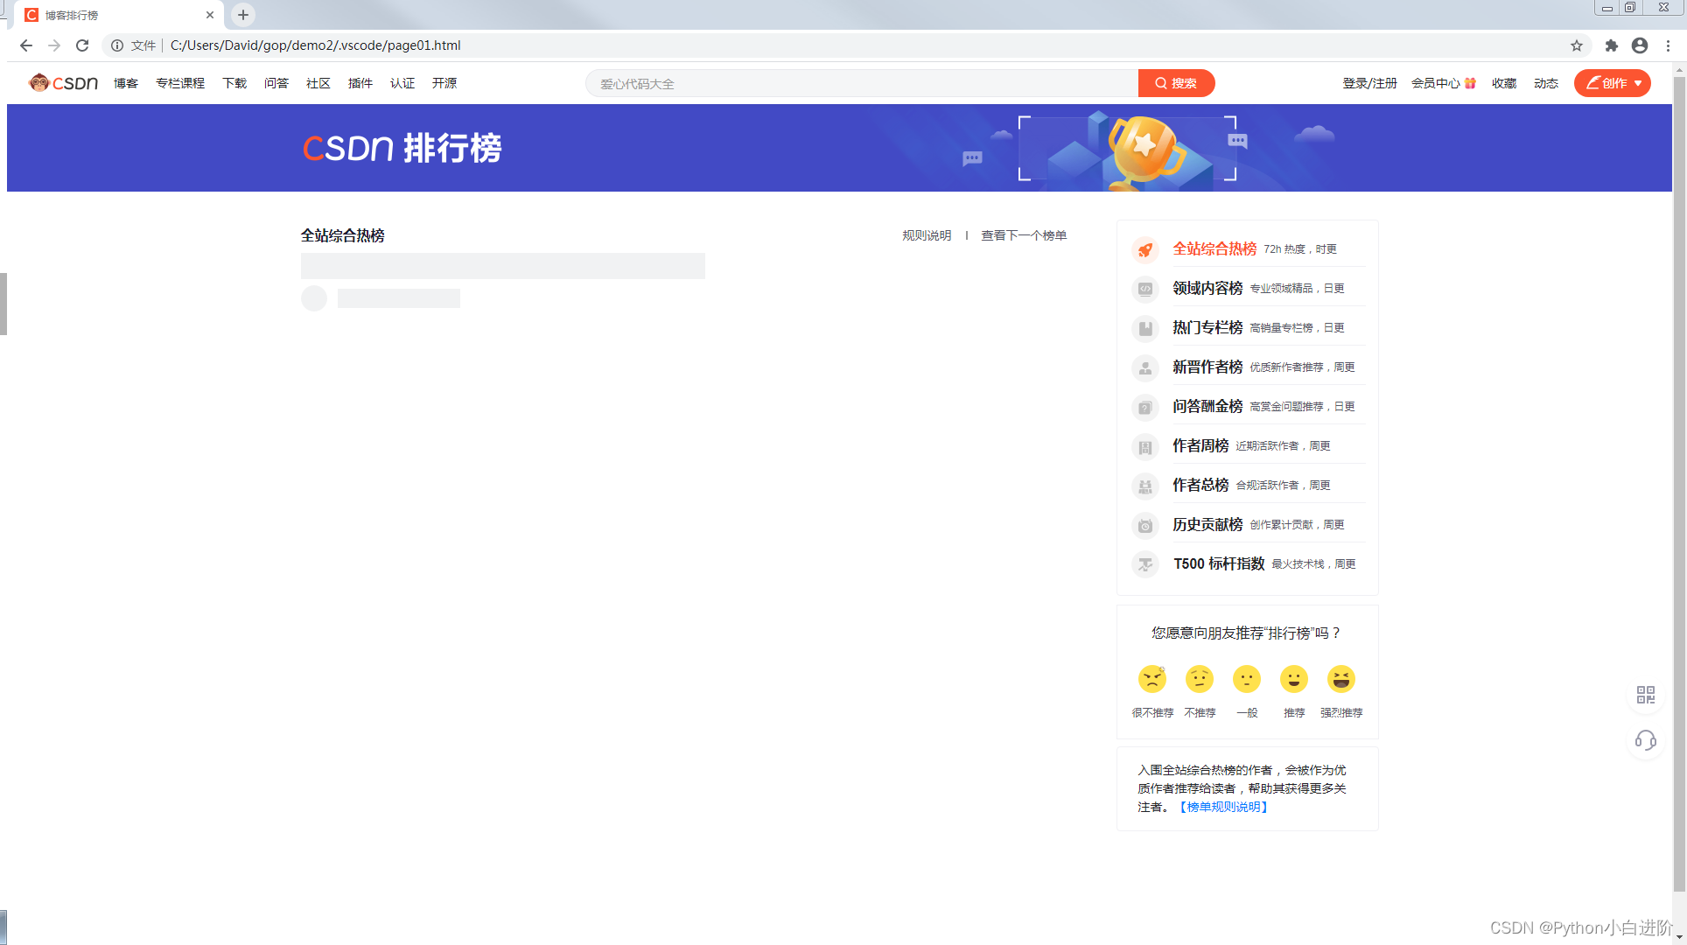
Task: Click the CSDN logo in top navigation
Action: pyautogui.click(x=62, y=82)
